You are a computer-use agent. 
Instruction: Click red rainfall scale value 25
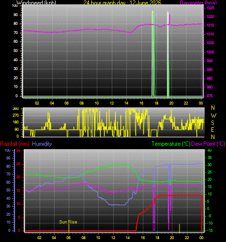(18, 164)
